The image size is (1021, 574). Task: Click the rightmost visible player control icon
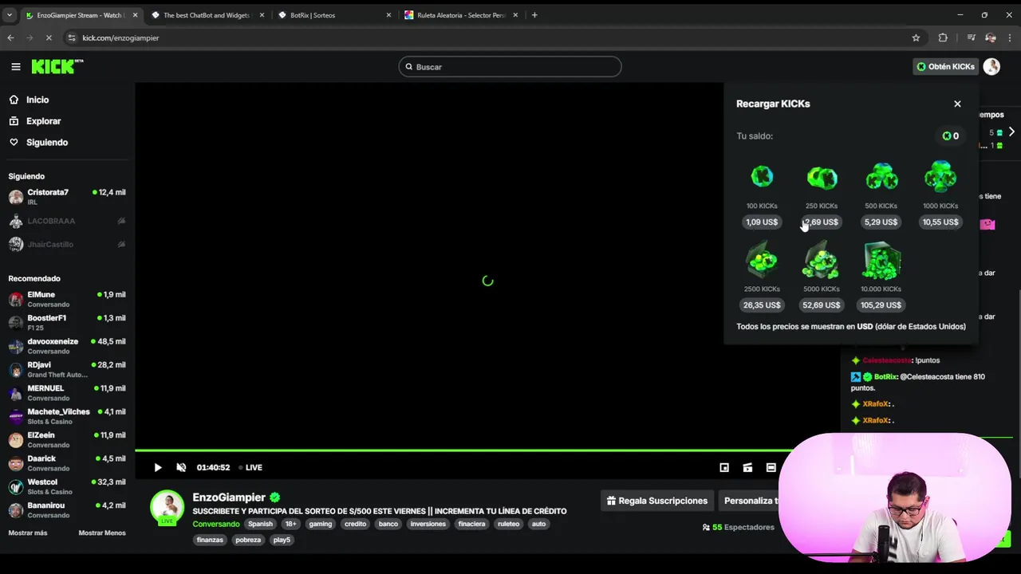pos(771,468)
